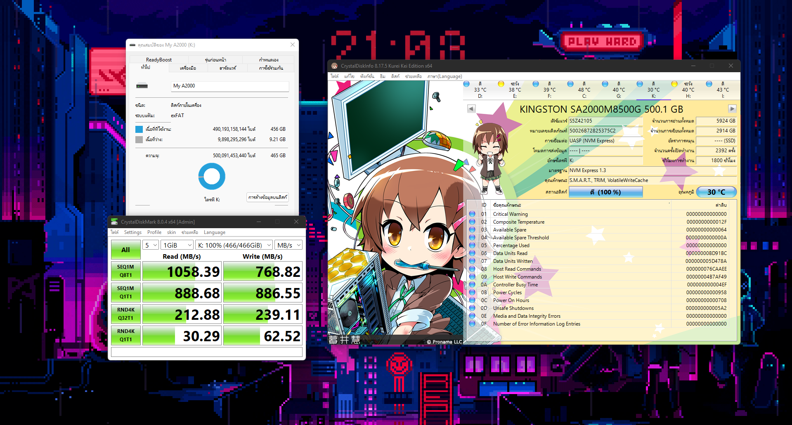Go to previous disk with left arrow
This screenshot has width=792, height=425.
pos(471,109)
